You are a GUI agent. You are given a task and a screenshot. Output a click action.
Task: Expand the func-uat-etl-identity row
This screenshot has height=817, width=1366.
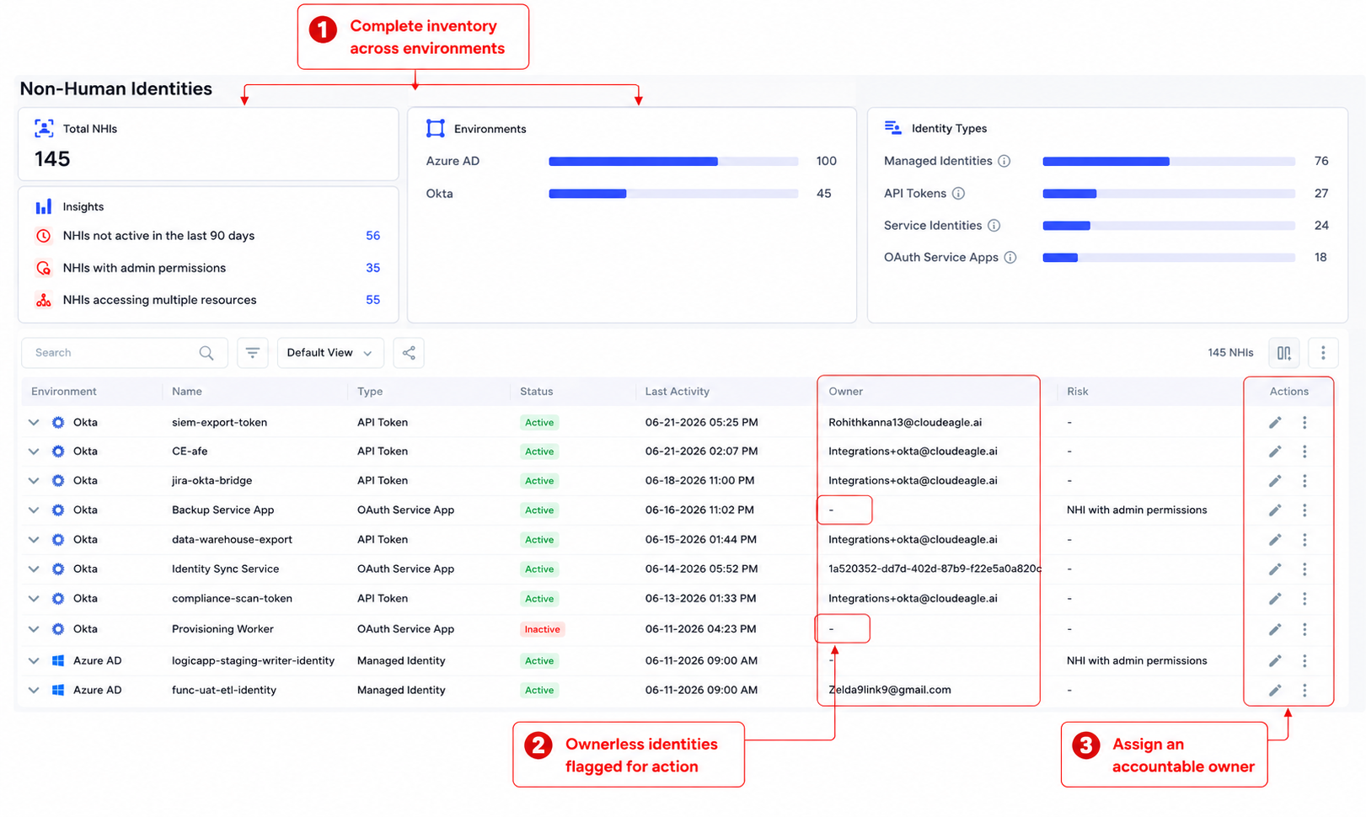point(34,691)
